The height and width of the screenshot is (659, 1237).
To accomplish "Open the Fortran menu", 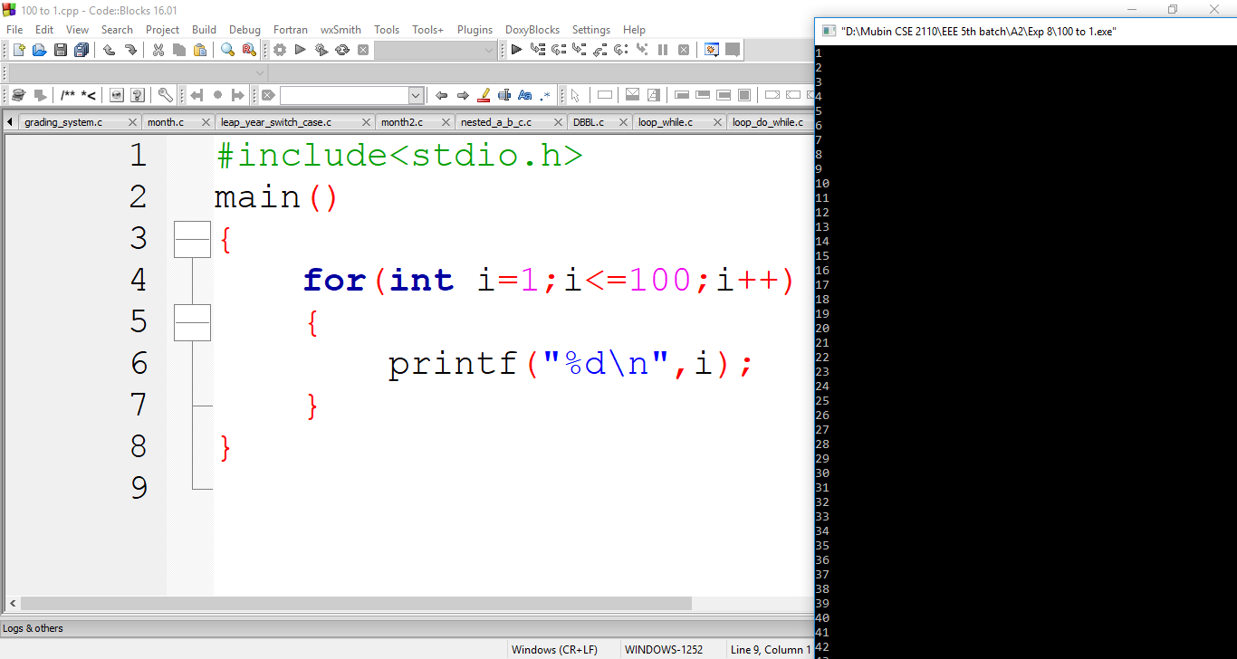I will pos(290,29).
